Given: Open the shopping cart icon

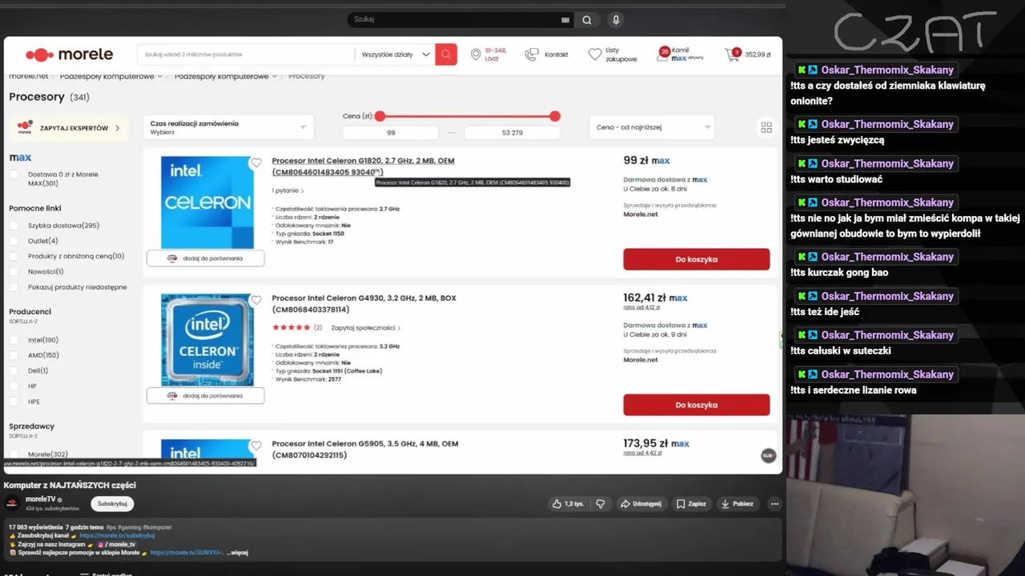Looking at the screenshot, I should point(732,54).
